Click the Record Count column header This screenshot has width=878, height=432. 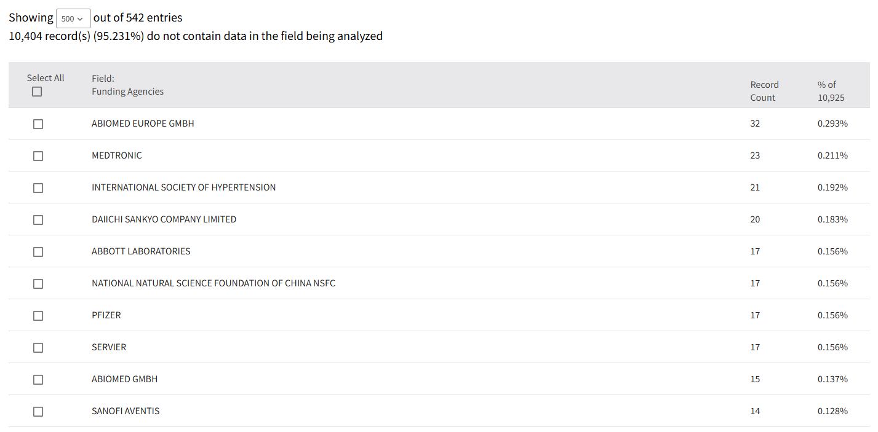(x=764, y=91)
